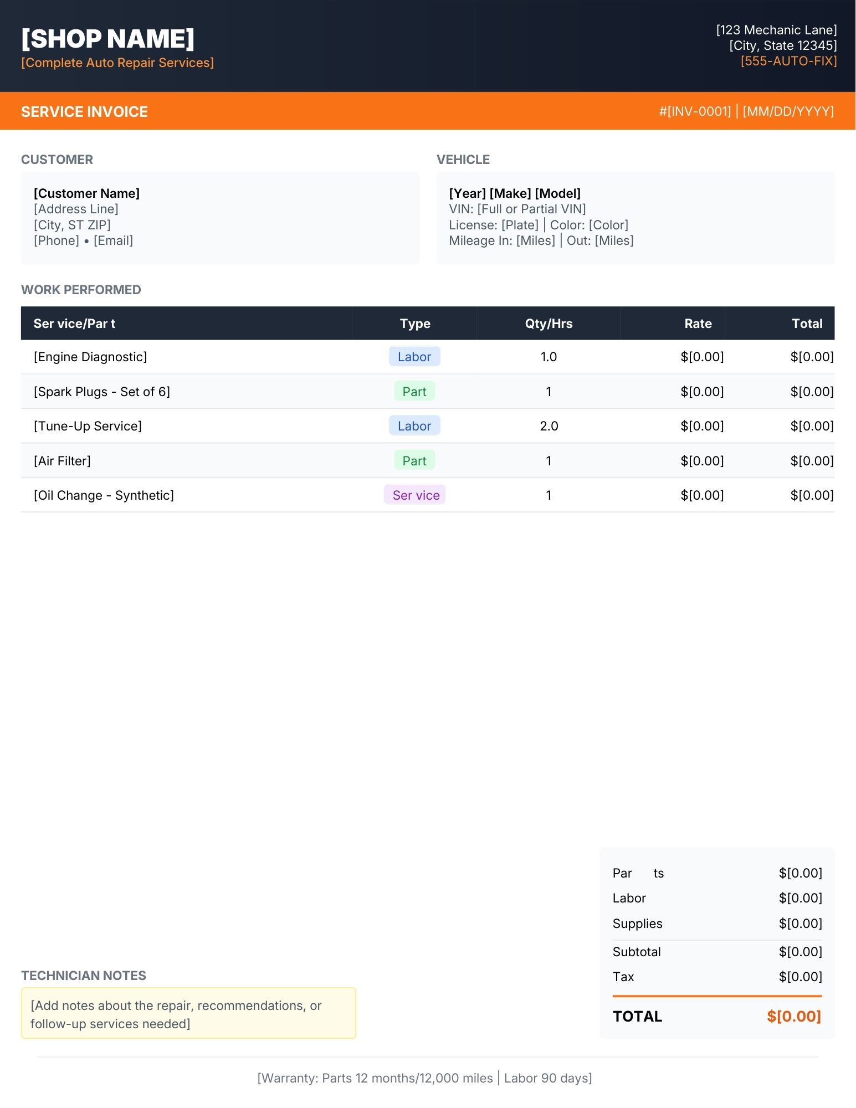Click the warranty footer text
856x1108 pixels.
pos(425,1078)
